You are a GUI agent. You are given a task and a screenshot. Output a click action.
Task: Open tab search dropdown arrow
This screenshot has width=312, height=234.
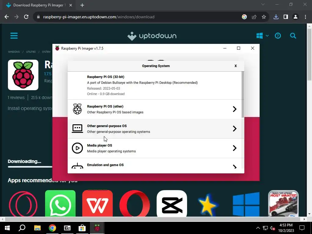click(263, 4)
